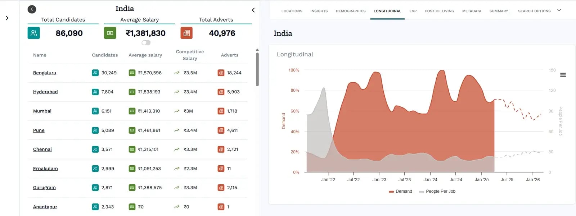The image size is (576, 216).
Task: Click Hyderabad competitive salary trend icon
Action: click(177, 92)
